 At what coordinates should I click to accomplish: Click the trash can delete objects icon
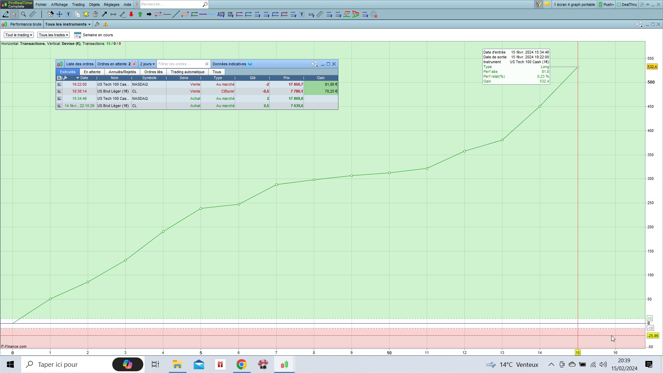click(x=95, y=14)
